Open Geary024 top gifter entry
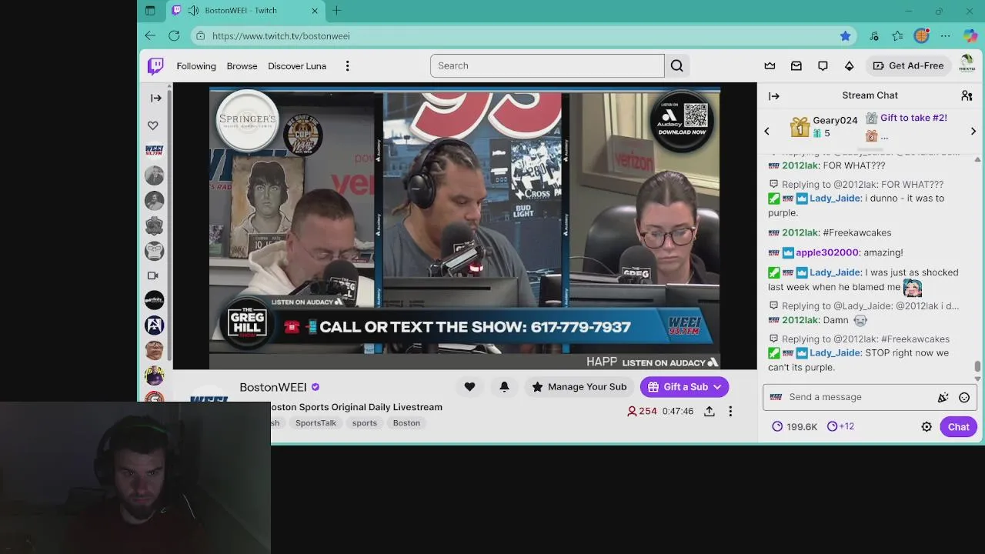Image resolution: width=985 pixels, height=554 pixels. [x=823, y=127]
